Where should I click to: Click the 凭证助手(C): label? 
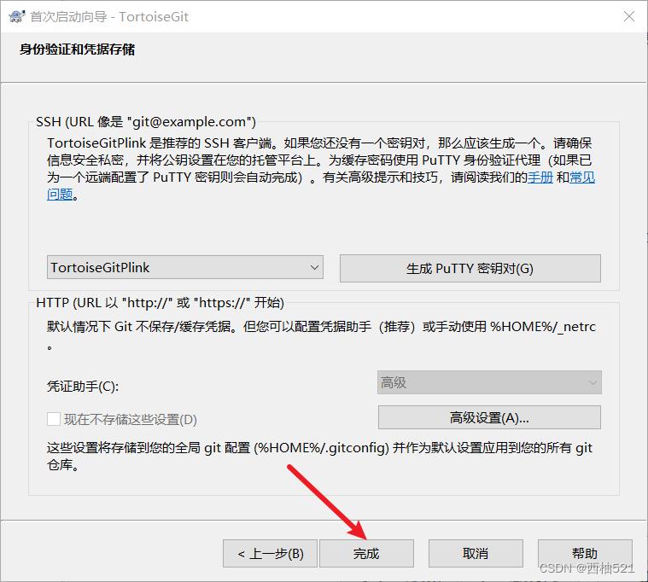click(83, 387)
